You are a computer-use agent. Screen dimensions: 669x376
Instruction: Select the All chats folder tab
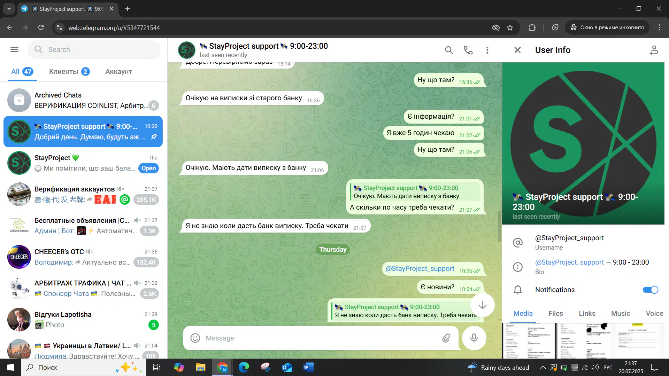pos(22,71)
